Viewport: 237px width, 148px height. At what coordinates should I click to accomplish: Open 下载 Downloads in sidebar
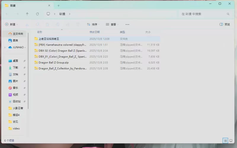[x=13, y=67]
